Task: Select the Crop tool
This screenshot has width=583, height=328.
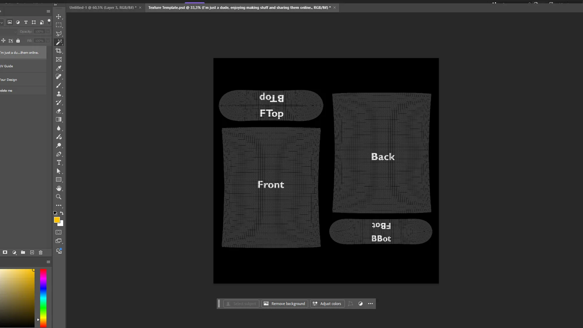Action: (59, 51)
